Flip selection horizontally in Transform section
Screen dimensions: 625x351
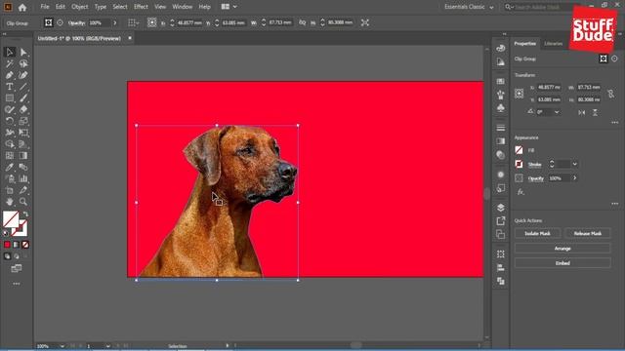tap(582, 113)
